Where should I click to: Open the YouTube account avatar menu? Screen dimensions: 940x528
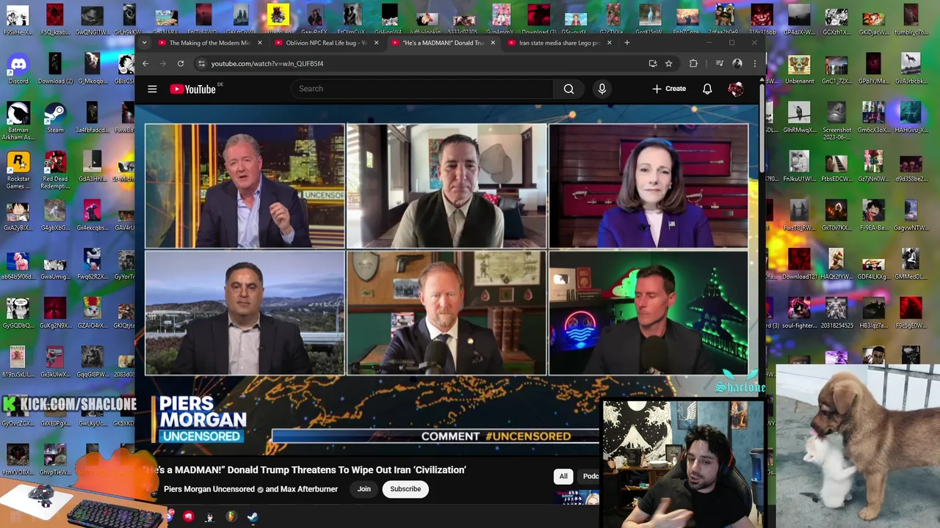[735, 89]
